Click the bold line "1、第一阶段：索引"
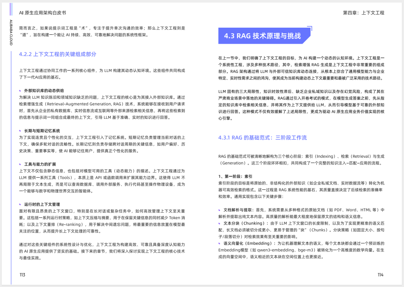404x287 pixels. click(x=235, y=176)
